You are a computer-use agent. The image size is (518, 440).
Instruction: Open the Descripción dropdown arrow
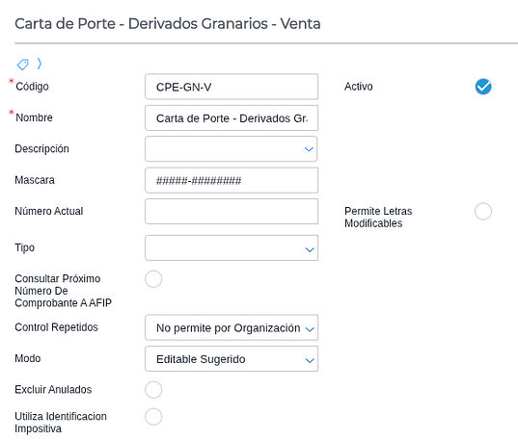pyautogui.click(x=309, y=149)
